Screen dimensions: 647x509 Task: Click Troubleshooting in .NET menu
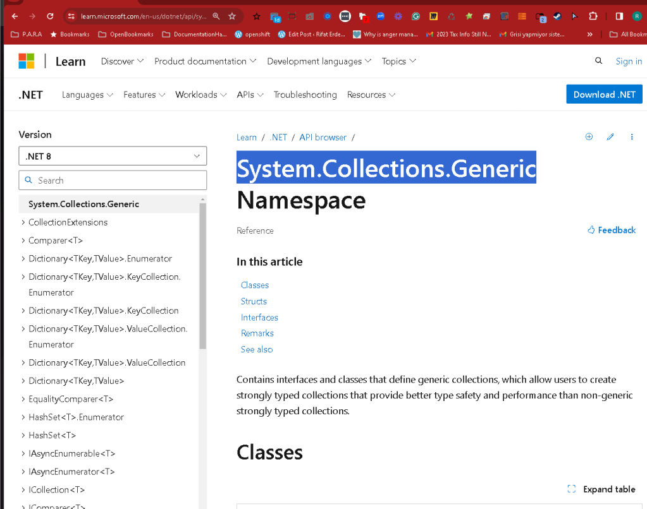coord(305,95)
